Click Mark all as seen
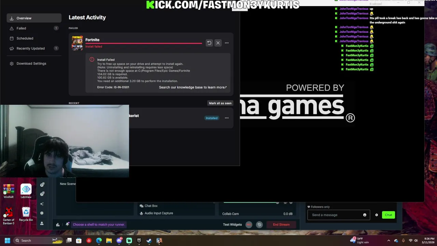Image resolution: width=437 pixels, height=246 pixels. tap(220, 103)
